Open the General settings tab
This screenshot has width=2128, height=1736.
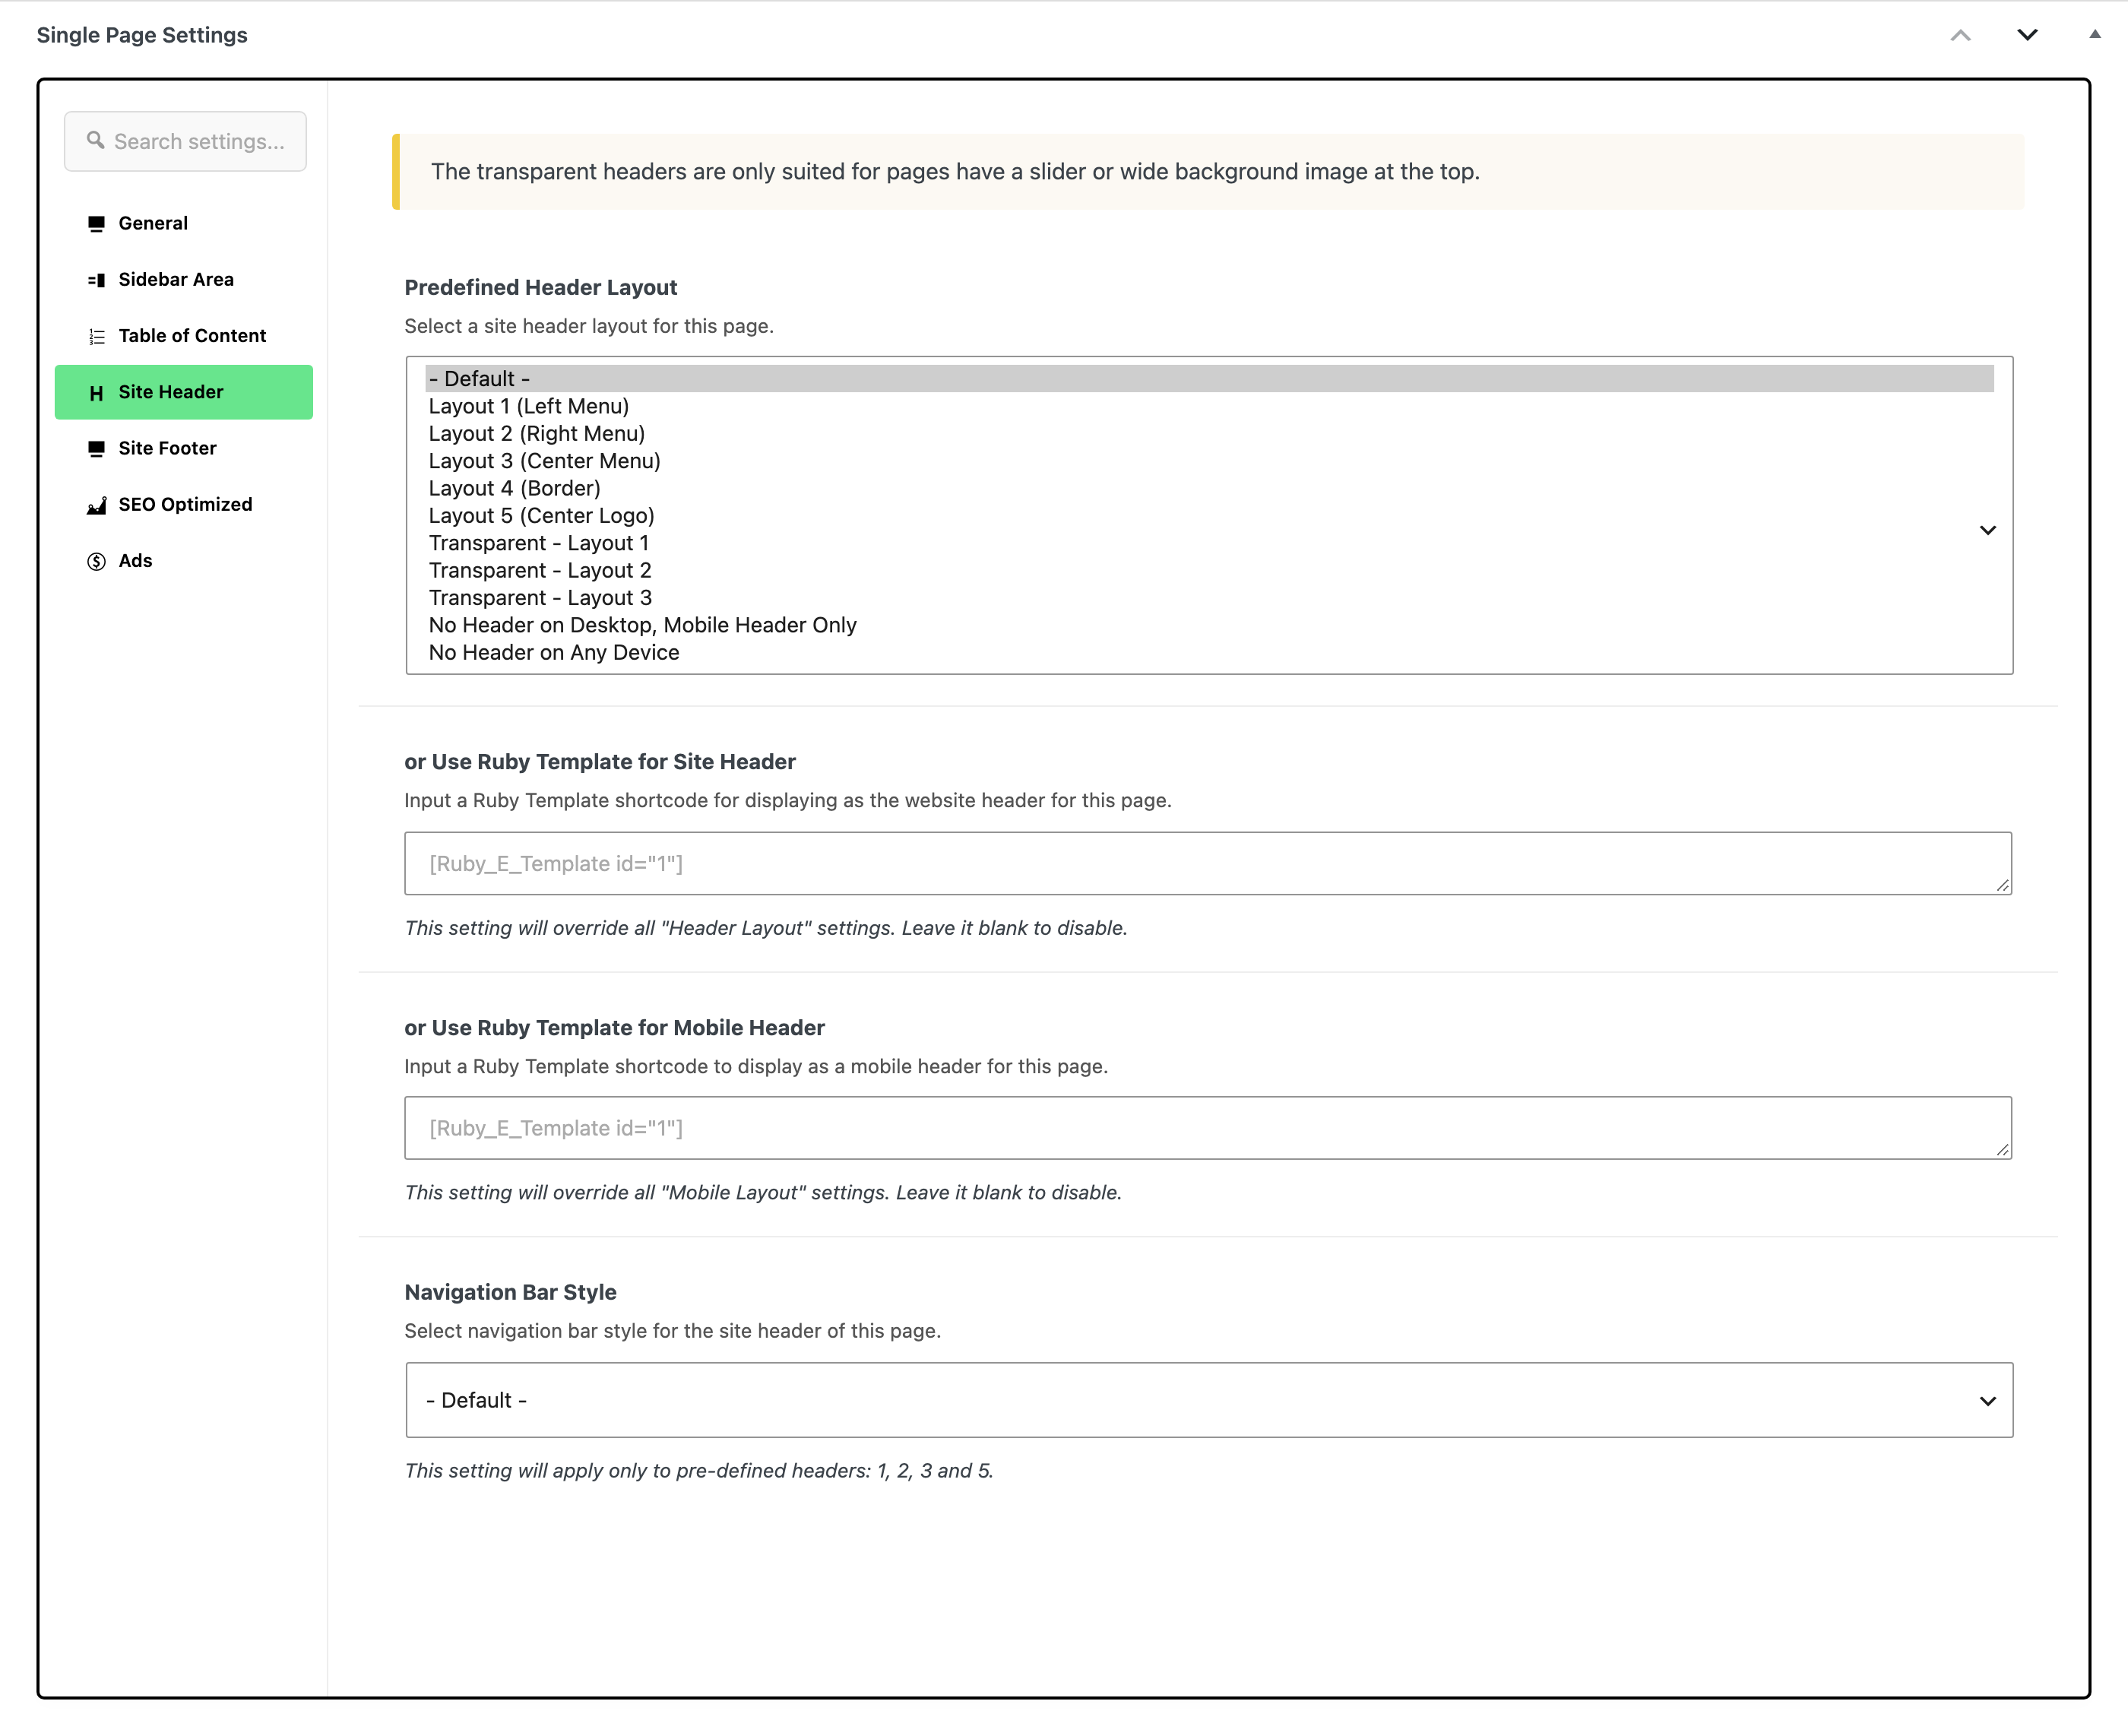pyautogui.click(x=184, y=223)
